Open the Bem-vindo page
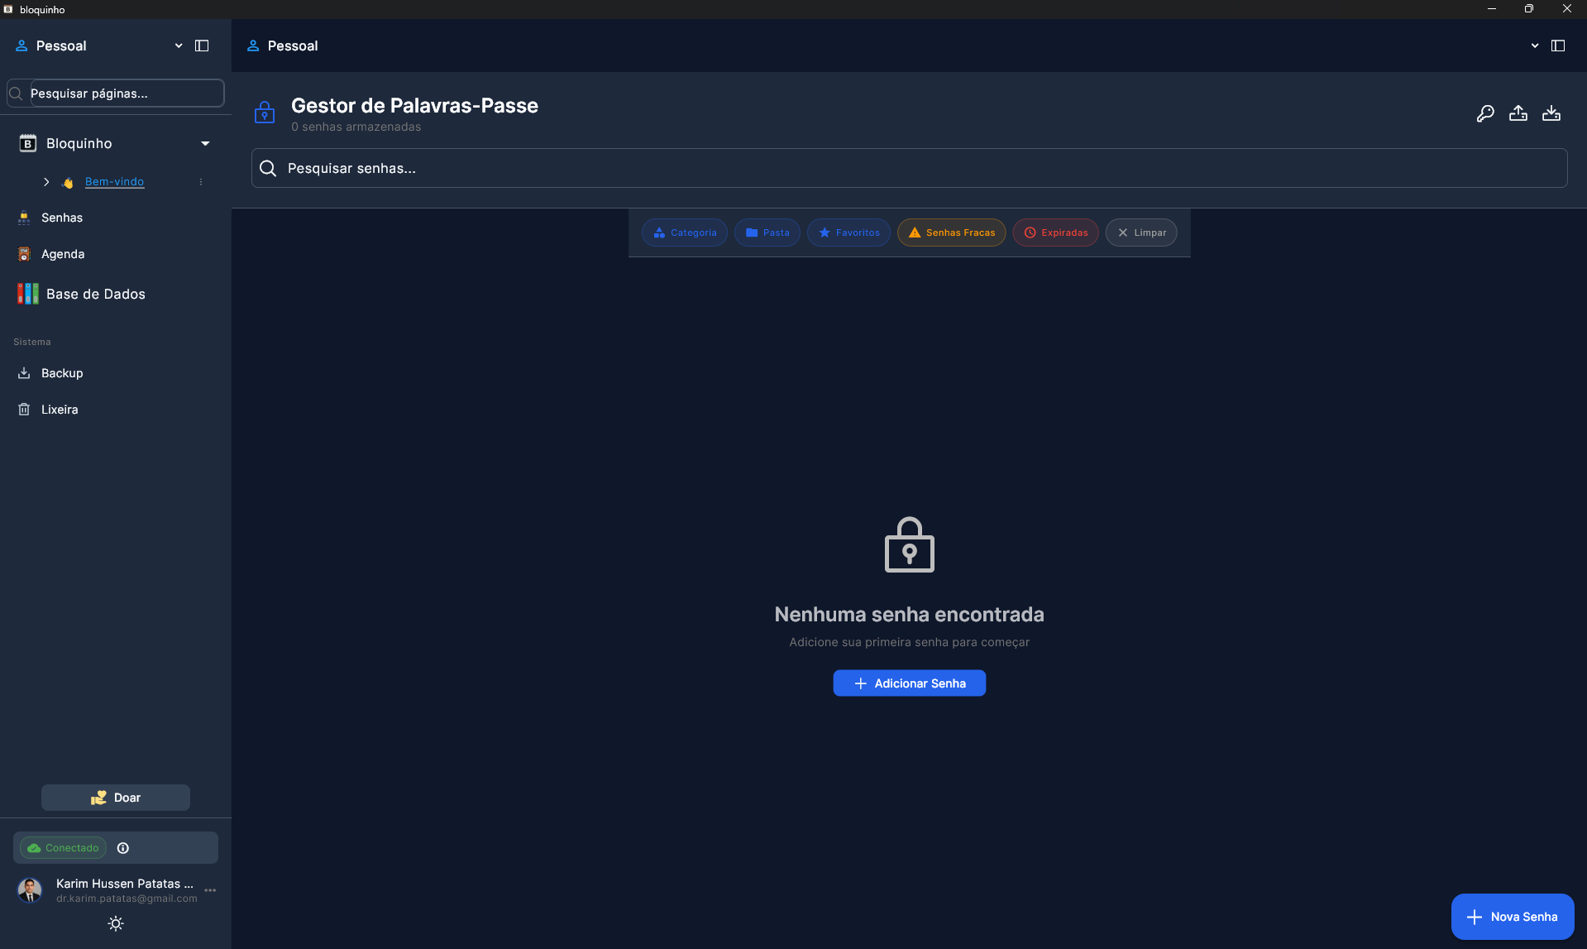Viewport: 1587px width, 949px height. click(x=113, y=182)
